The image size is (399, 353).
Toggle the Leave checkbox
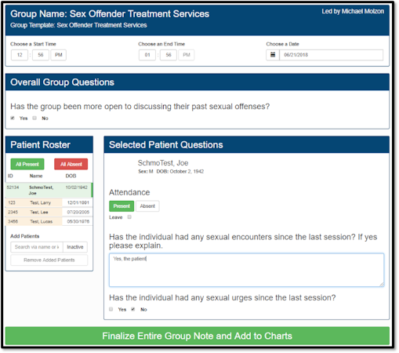(x=129, y=217)
